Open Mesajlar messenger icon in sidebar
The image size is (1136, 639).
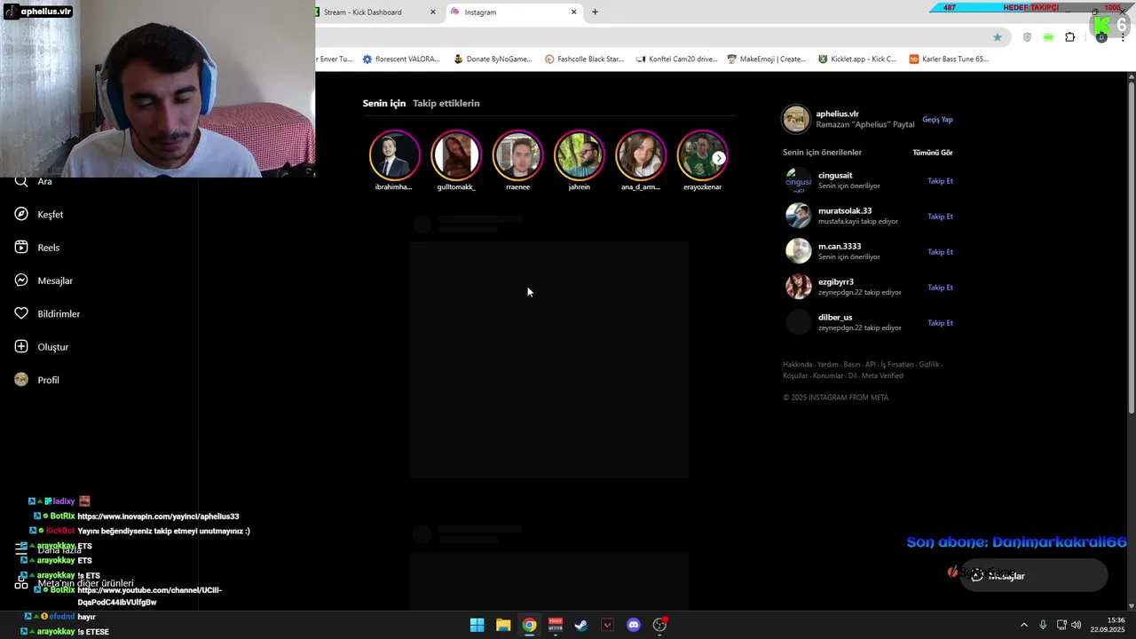click(x=21, y=280)
